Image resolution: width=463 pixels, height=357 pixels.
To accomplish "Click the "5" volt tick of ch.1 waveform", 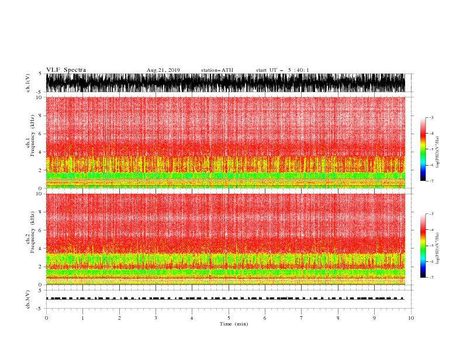I will pyautogui.click(x=40, y=73).
